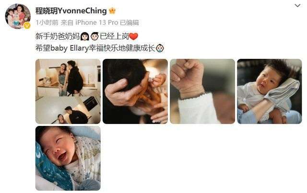Viewport: 307px width, 193px height.
Task: Click the 1小时前 timestamp link
Action: (47, 23)
